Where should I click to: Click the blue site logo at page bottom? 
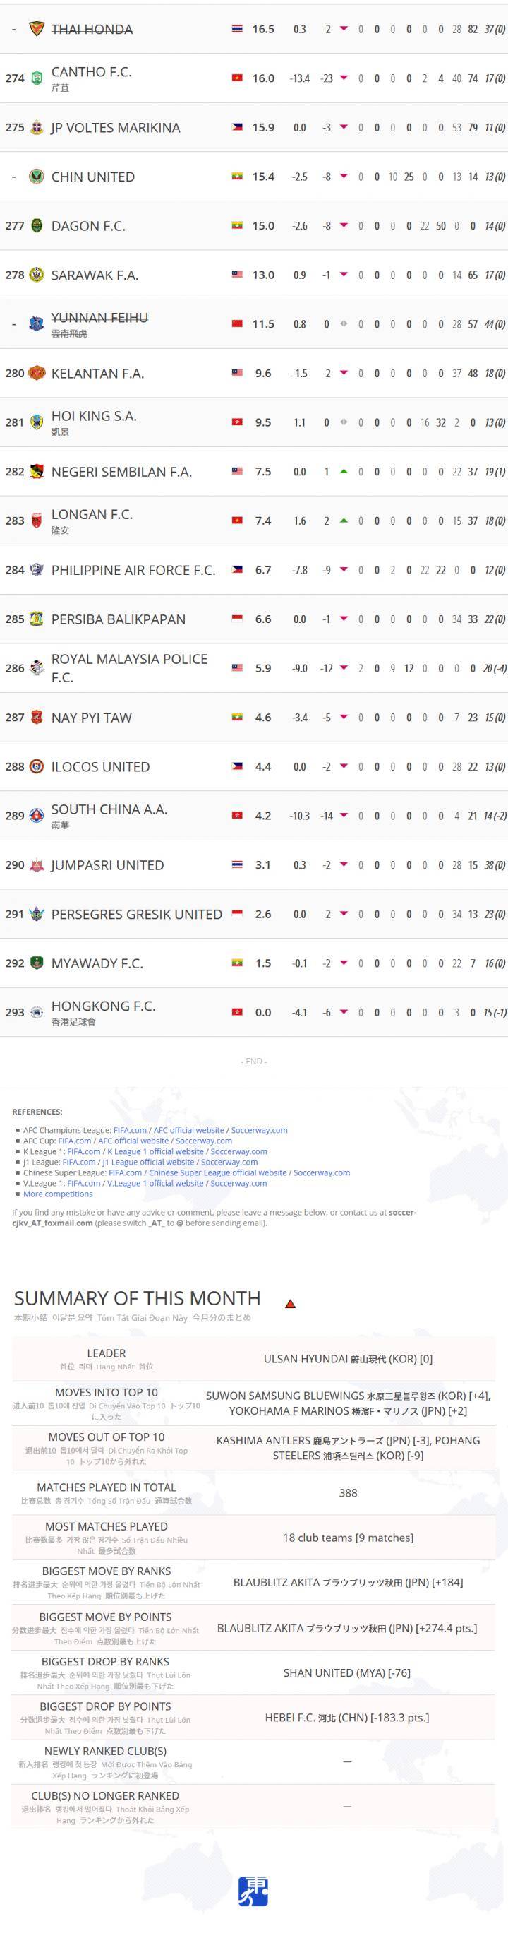(253, 1892)
